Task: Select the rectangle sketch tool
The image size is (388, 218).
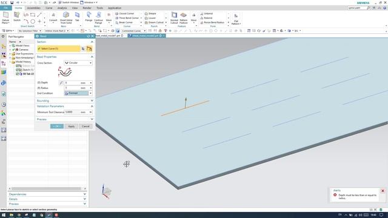Action: tap(33, 15)
